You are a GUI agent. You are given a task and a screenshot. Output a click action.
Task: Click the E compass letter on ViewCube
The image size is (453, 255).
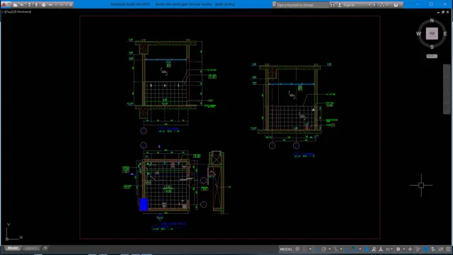point(445,34)
